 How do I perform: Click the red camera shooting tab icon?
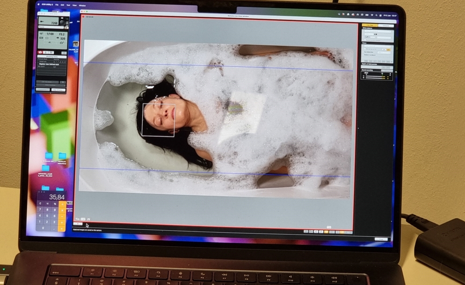[40, 52]
